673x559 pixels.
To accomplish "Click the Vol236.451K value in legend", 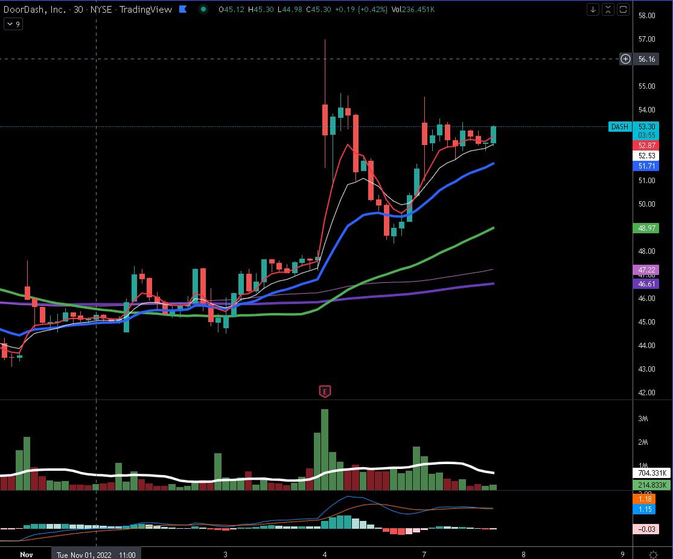I will [413, 10].
